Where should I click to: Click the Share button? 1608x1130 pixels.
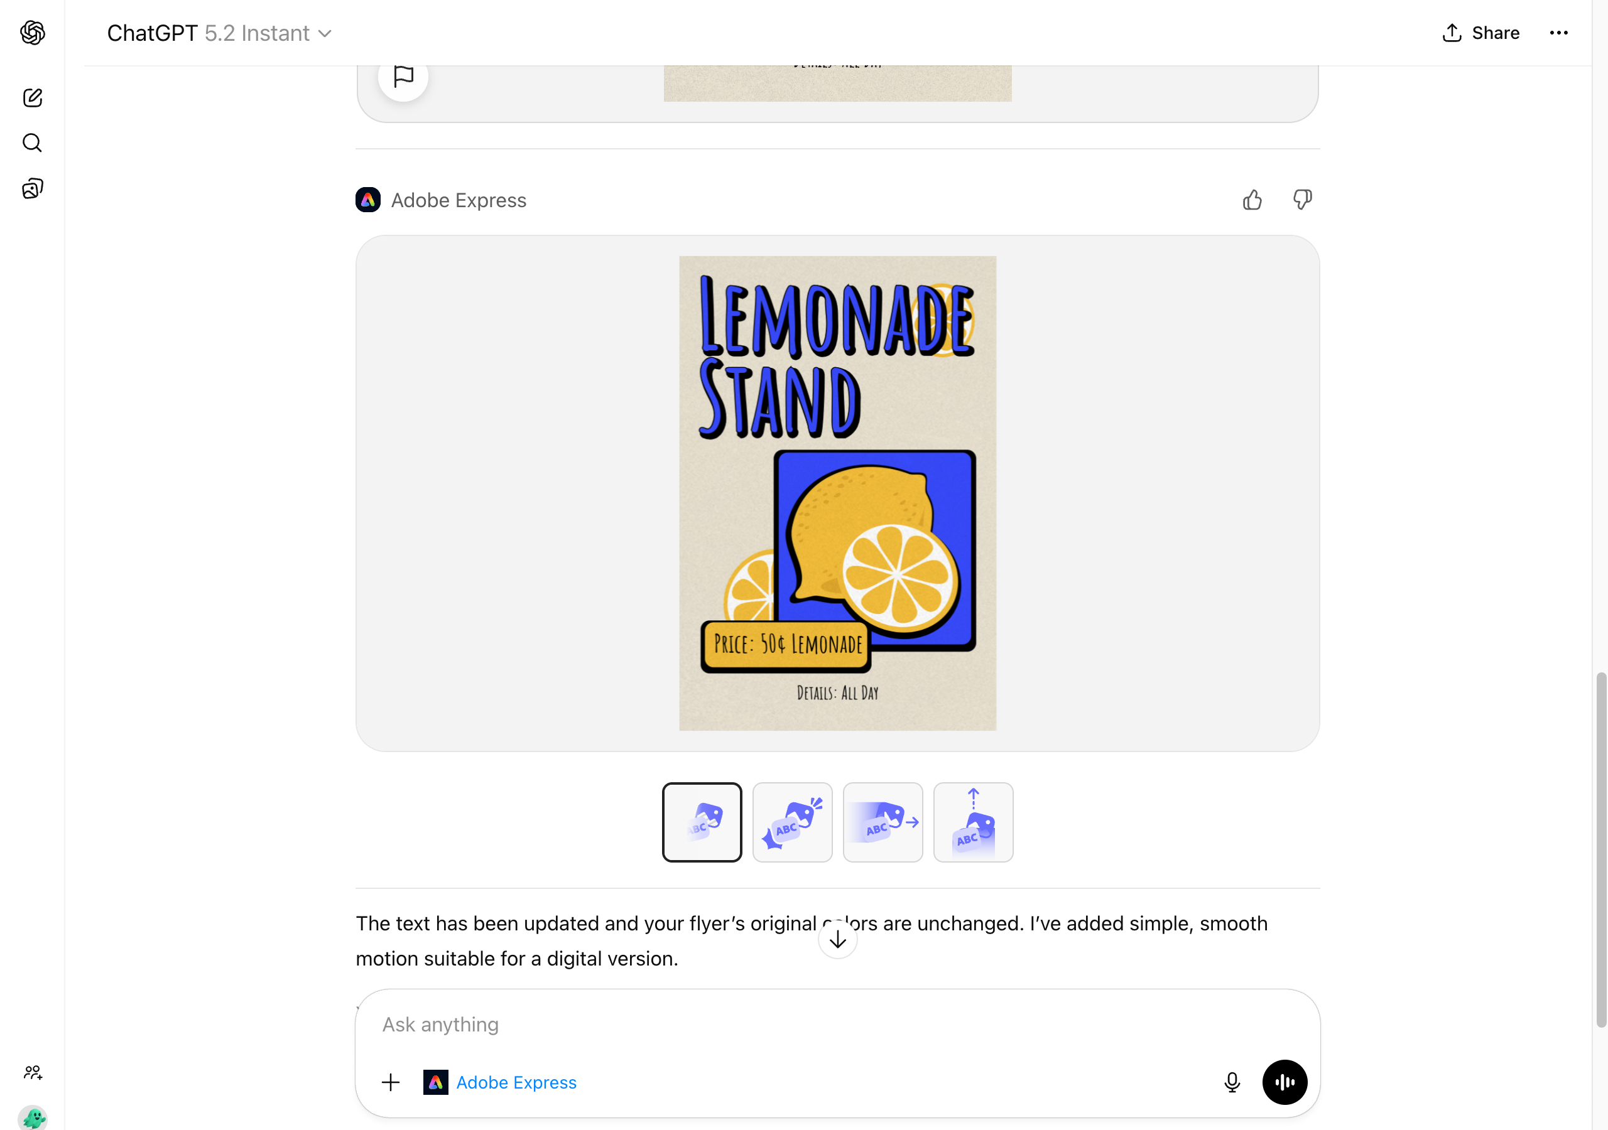(x=1480, y=33)
